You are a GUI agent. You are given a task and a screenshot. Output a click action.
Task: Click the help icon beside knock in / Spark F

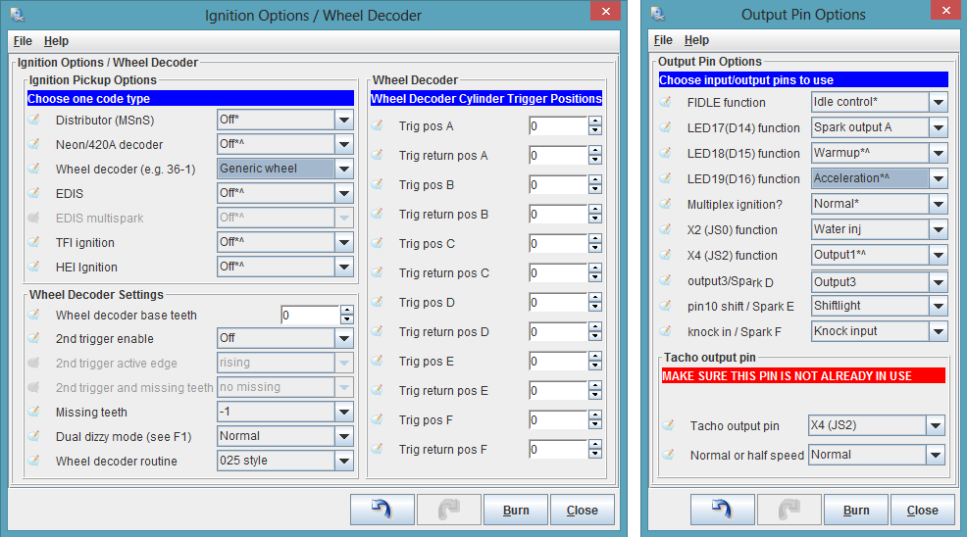pos(666,331)
